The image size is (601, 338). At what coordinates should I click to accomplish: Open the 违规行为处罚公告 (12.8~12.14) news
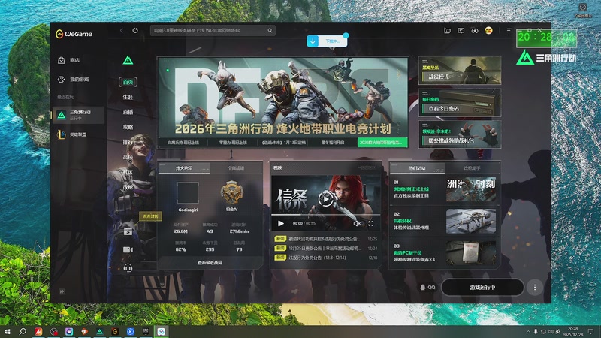click(326, 258)
